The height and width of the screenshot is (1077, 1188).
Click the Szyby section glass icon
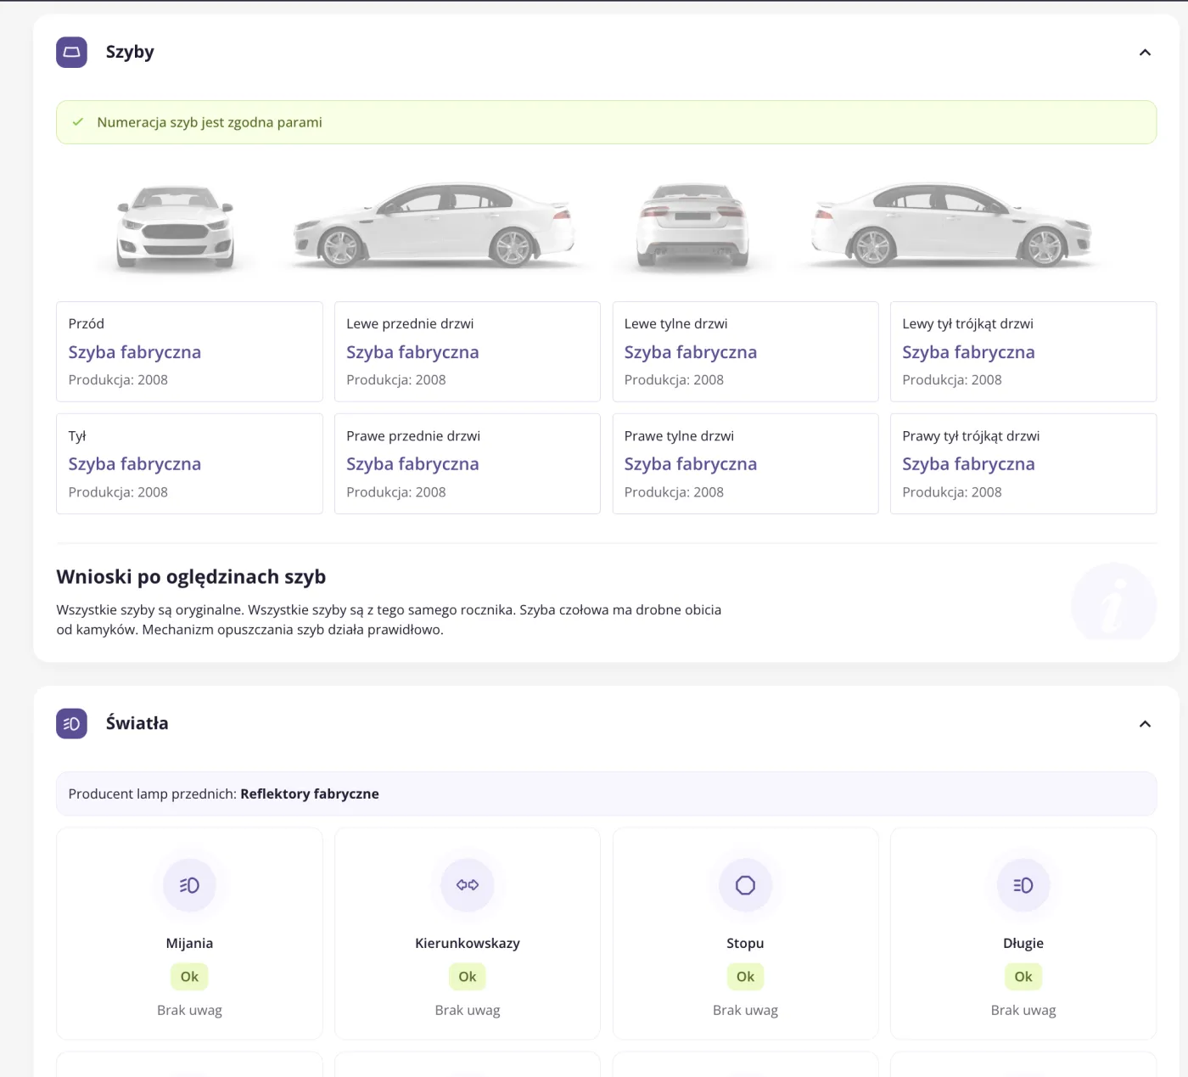pyautogui.click(x=71, y=52)
